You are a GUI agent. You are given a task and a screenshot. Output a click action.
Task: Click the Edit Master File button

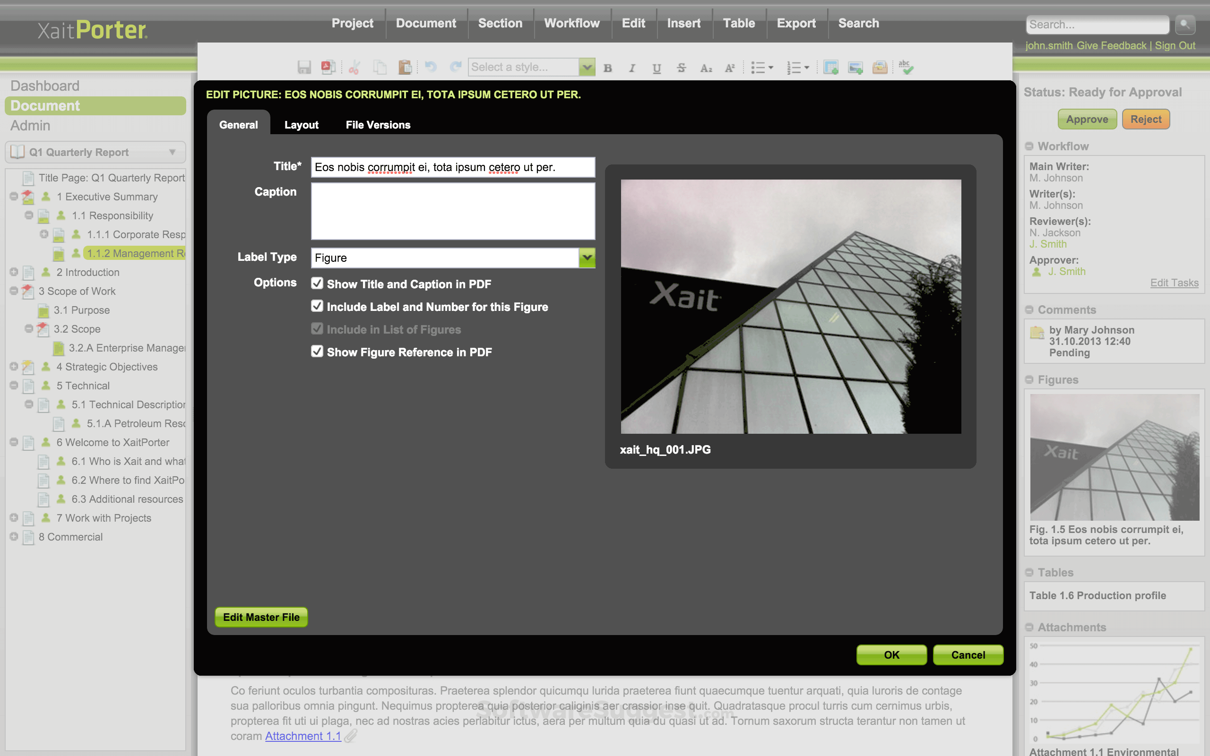point(260,617)
